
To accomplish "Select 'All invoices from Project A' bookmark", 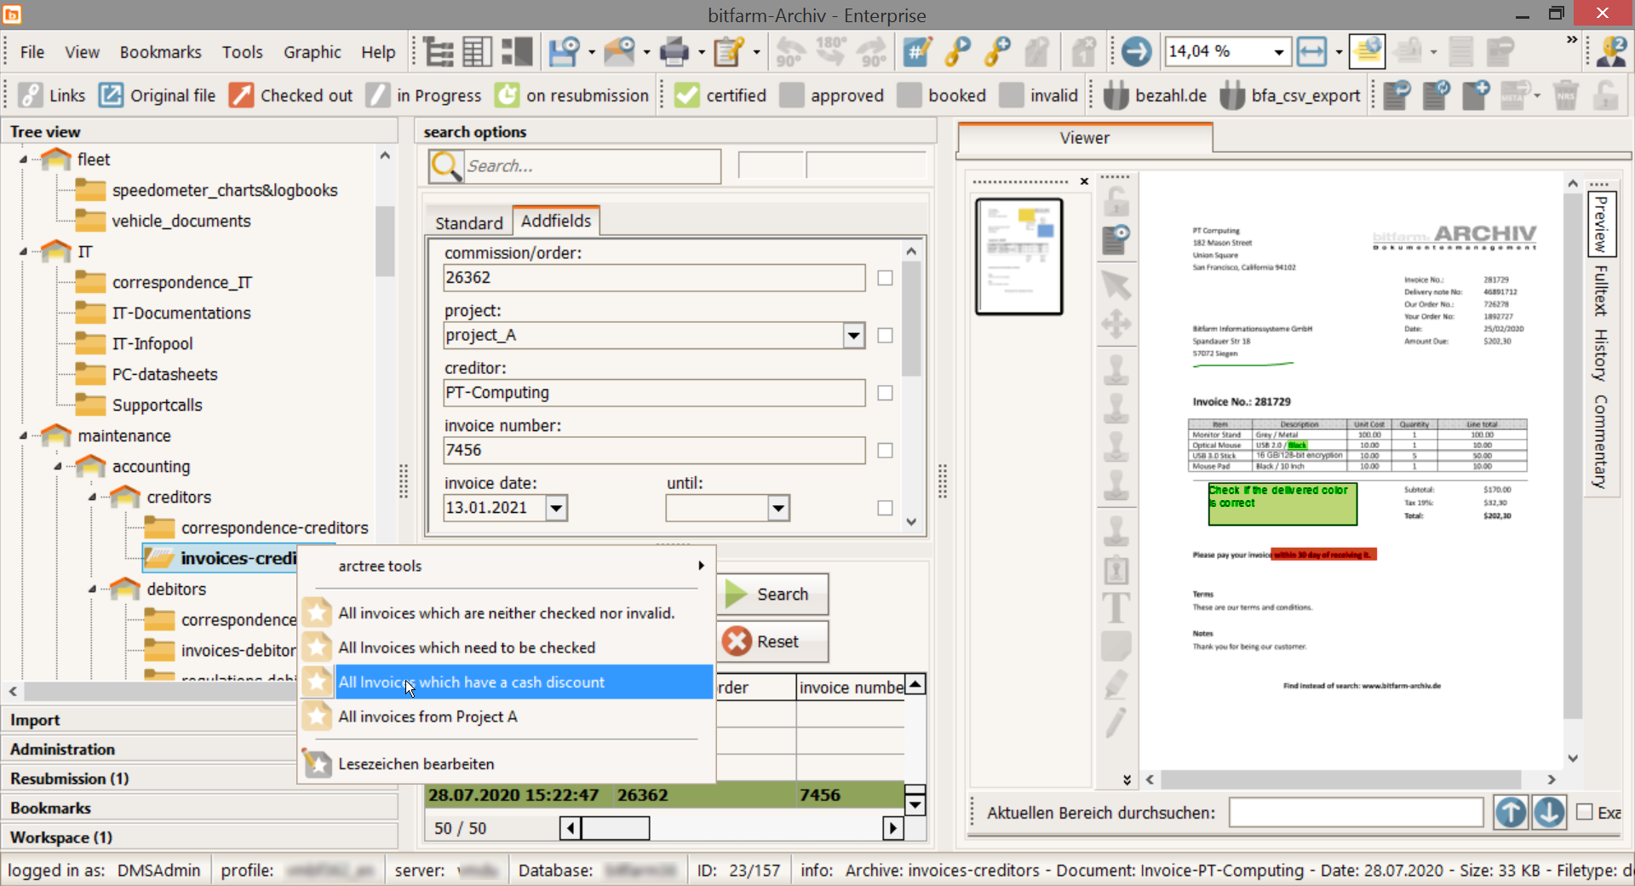I will click(x=427, y=716).
